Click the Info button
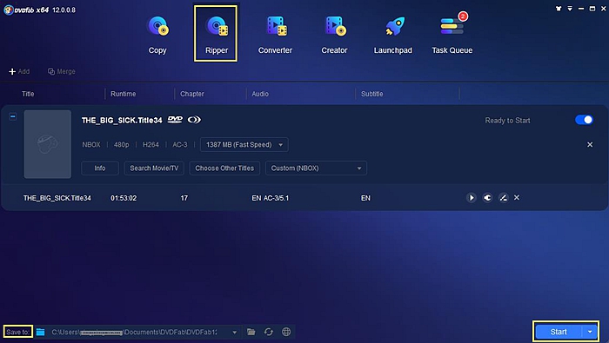This screenshot has height=343, width=609. click(100, 168)
